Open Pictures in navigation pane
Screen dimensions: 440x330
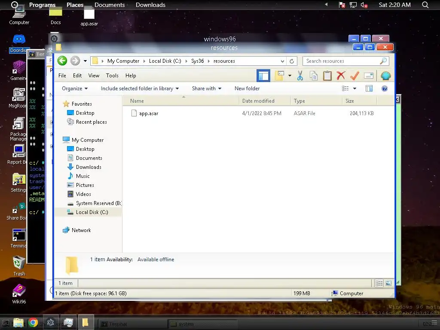coord(85,185)
